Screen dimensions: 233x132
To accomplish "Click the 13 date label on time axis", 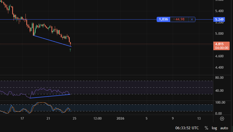I will (199, 118).
